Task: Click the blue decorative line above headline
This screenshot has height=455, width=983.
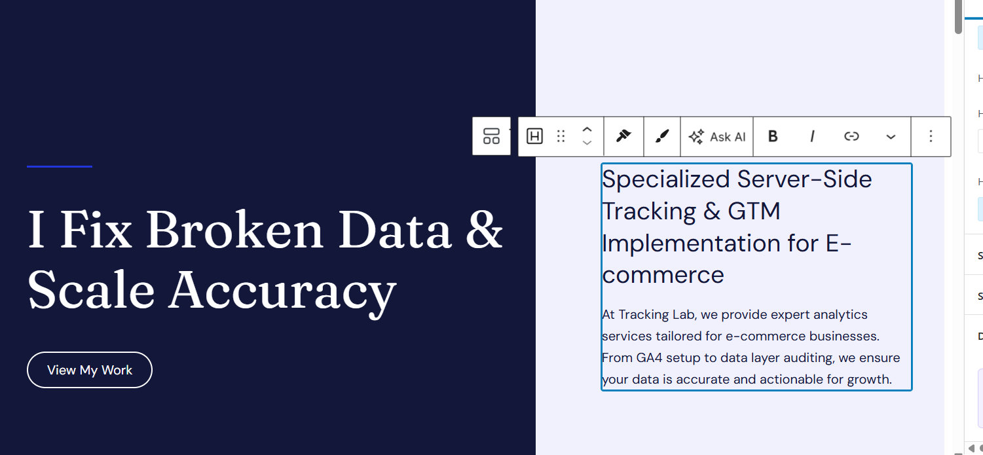Action: point(60,166)
